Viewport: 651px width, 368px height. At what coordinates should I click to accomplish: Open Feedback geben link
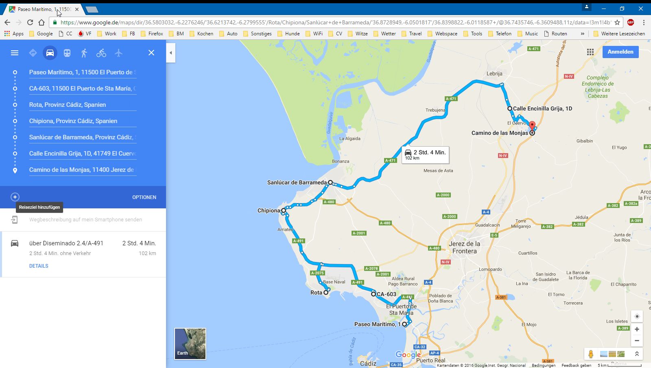pos(576,366)
